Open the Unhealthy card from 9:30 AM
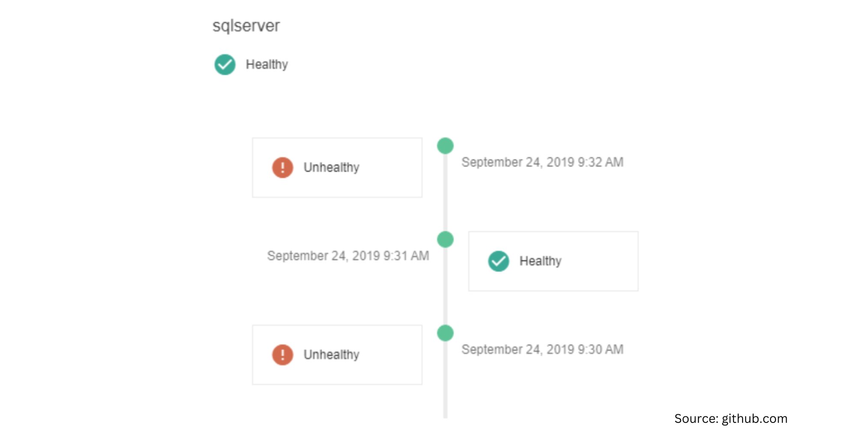This screenshot has height=428, width=856. pos(337,355)
